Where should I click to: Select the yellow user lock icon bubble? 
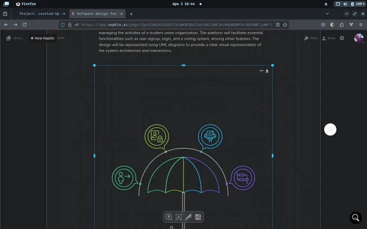tap(157, 136)
